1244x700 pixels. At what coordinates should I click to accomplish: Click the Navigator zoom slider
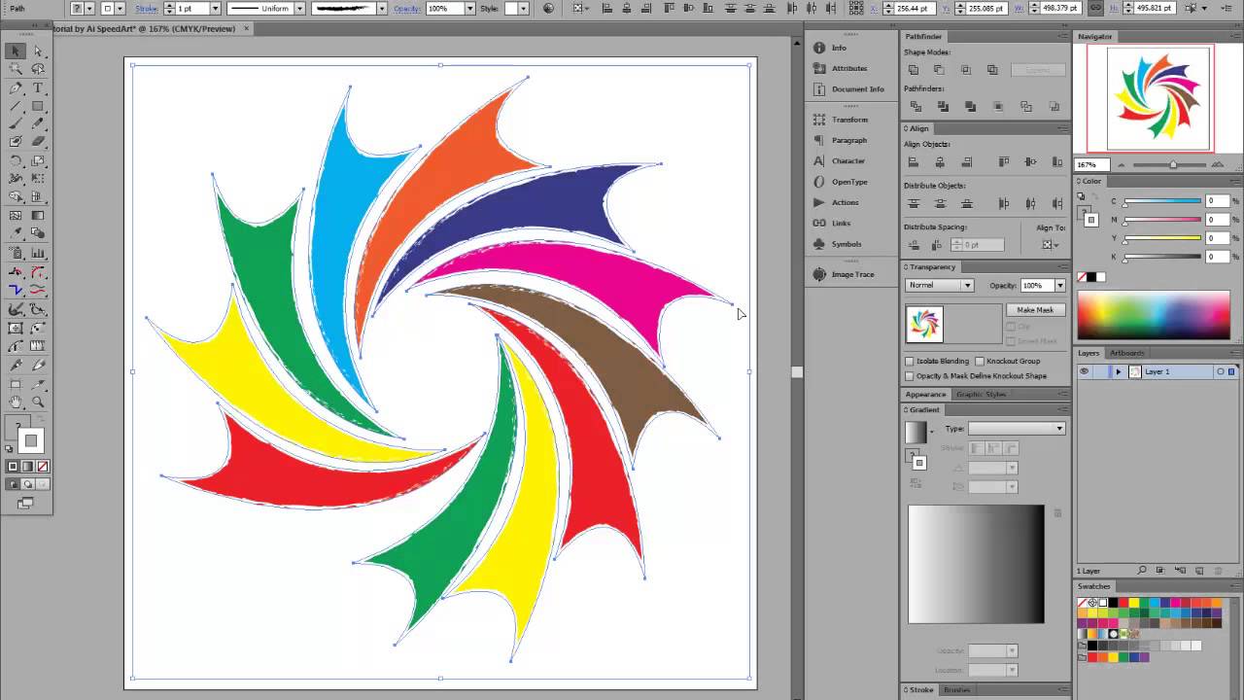[x=1173, y=165]
